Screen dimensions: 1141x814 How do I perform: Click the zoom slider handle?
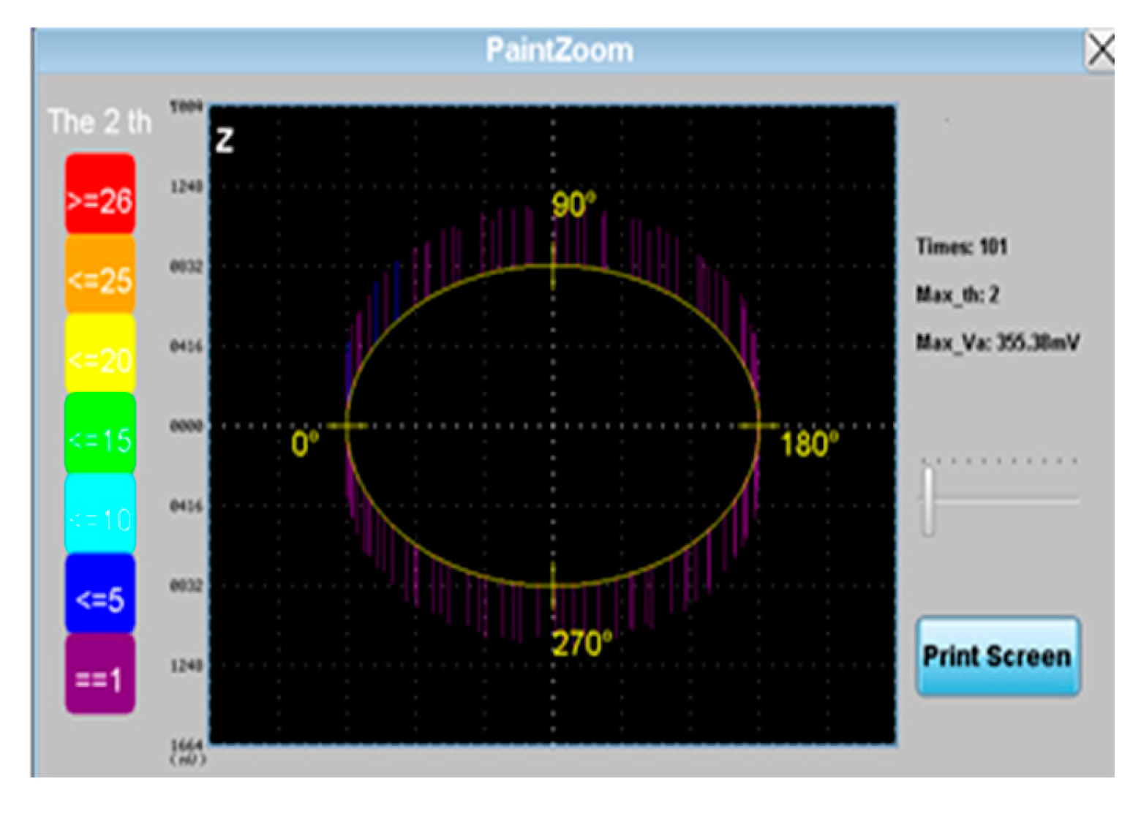click(928, 502)
